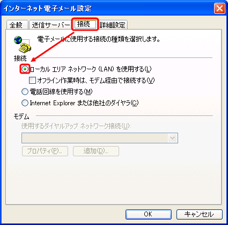Click inside the ダイヤルアップ ネットワーク接続 combo box
228x225 pixels.
click(100, 138)
